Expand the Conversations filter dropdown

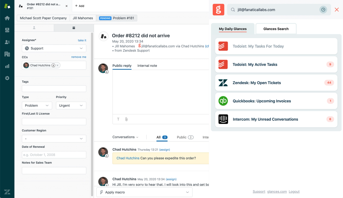coord(125,137)
